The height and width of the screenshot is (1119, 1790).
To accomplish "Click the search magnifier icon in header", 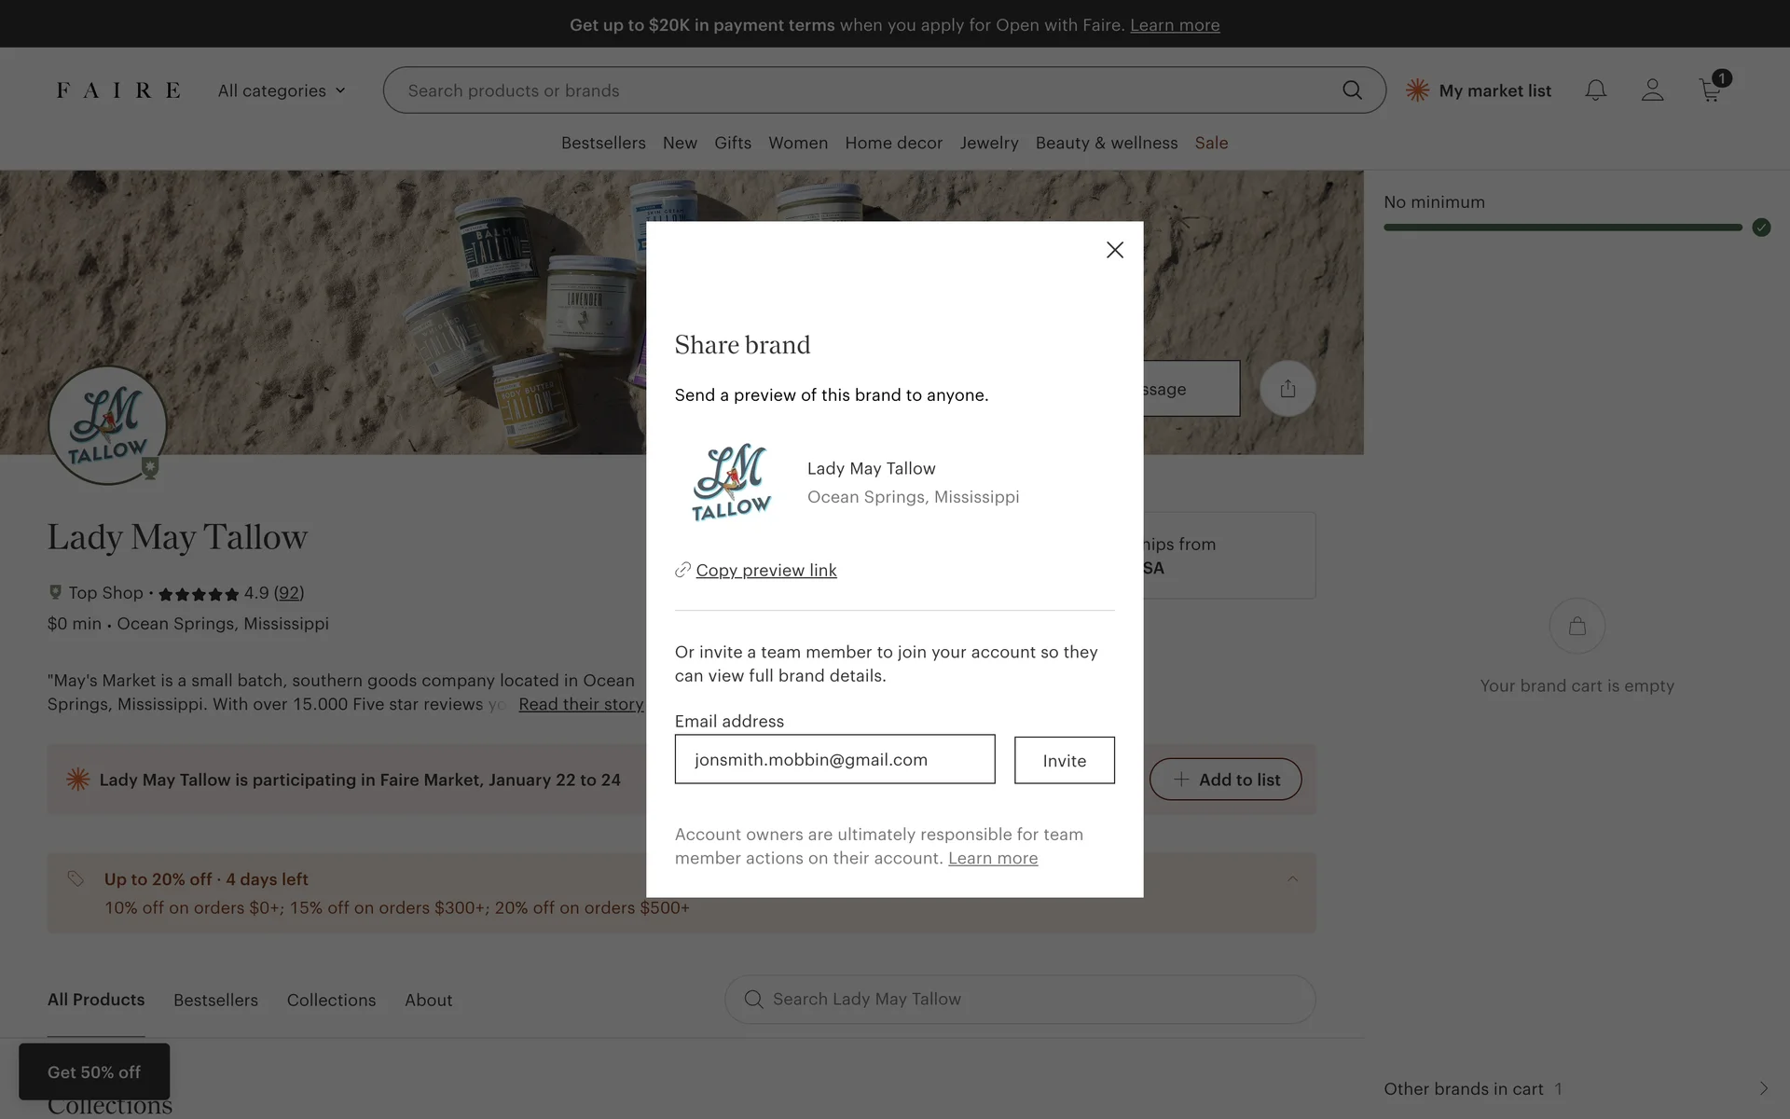I will [x=1351, y=90].
